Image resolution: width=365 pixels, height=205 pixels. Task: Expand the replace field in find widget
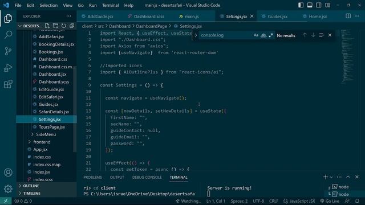(x=196, y=35)
